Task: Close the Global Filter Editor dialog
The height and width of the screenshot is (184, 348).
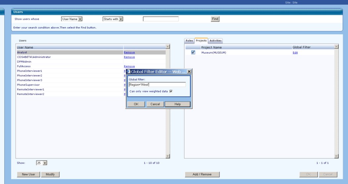Action: click(x=189, y=71)
